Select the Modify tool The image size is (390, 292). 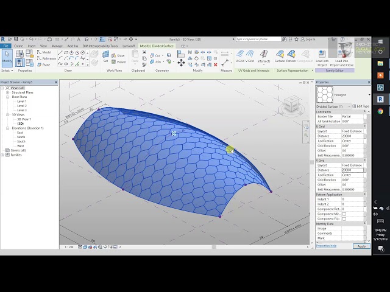[x=7, y=58]
